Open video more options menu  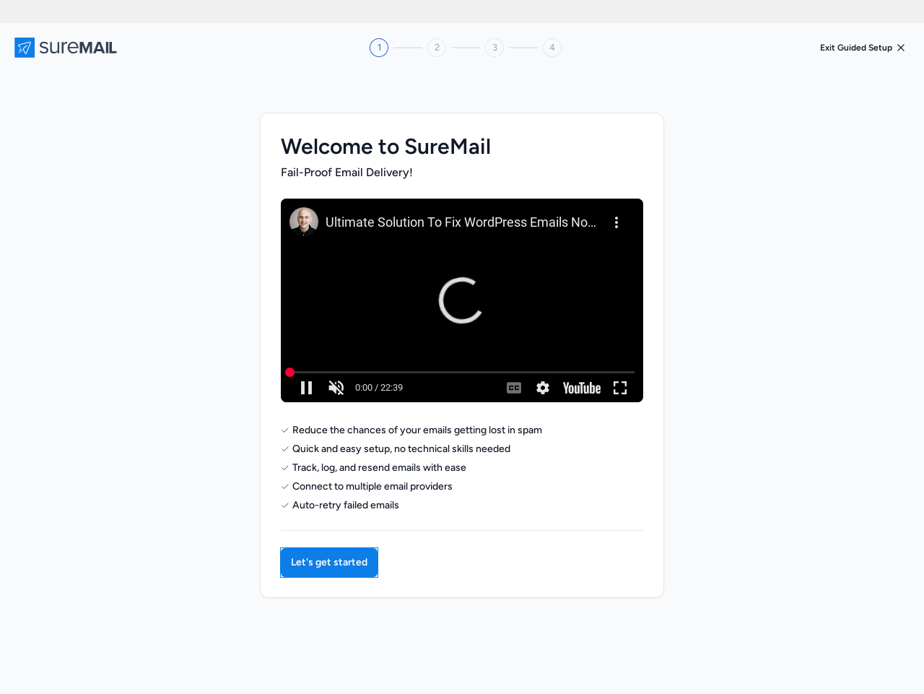(616, 222)
